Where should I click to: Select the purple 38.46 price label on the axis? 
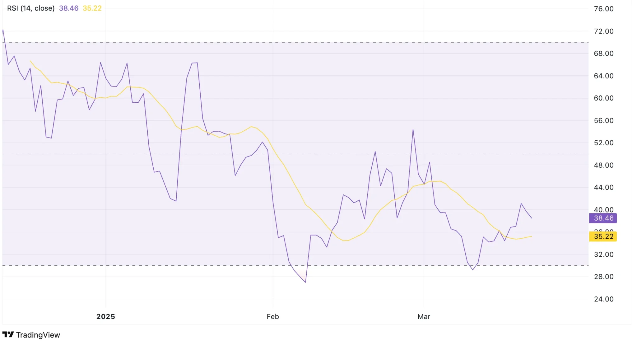point(603,218)
